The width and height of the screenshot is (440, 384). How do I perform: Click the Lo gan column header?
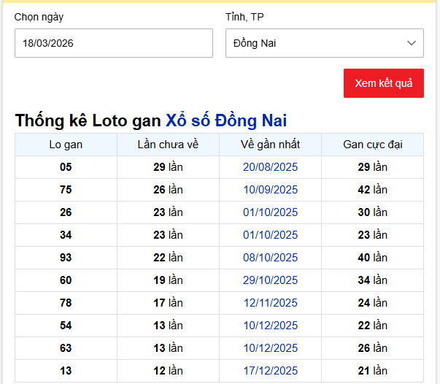coord(66,145)
